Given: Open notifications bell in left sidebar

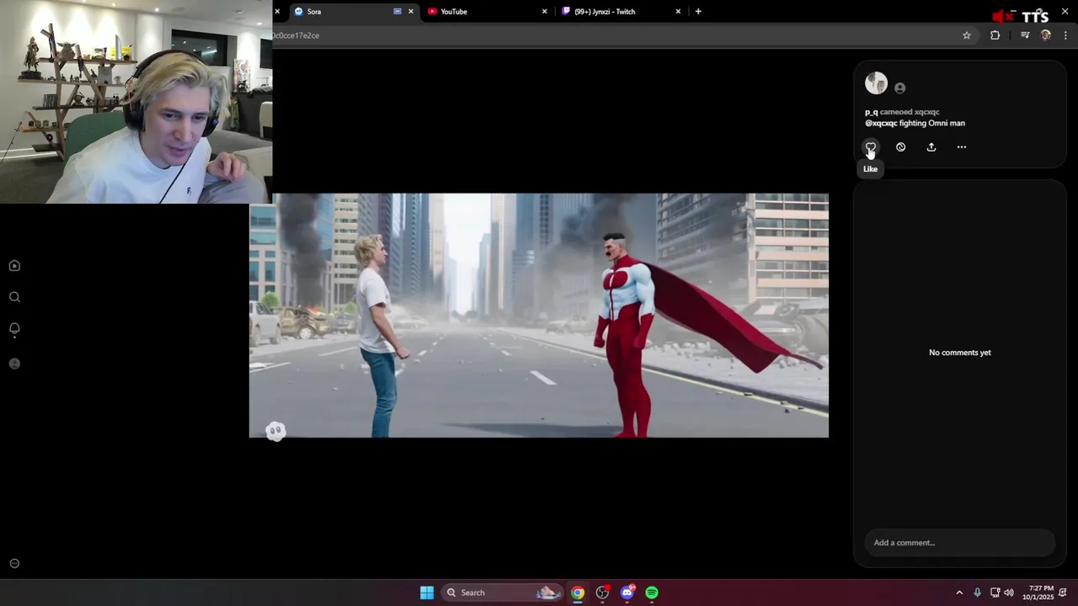Looking at the screenshot, I should (x=14, y=329).
